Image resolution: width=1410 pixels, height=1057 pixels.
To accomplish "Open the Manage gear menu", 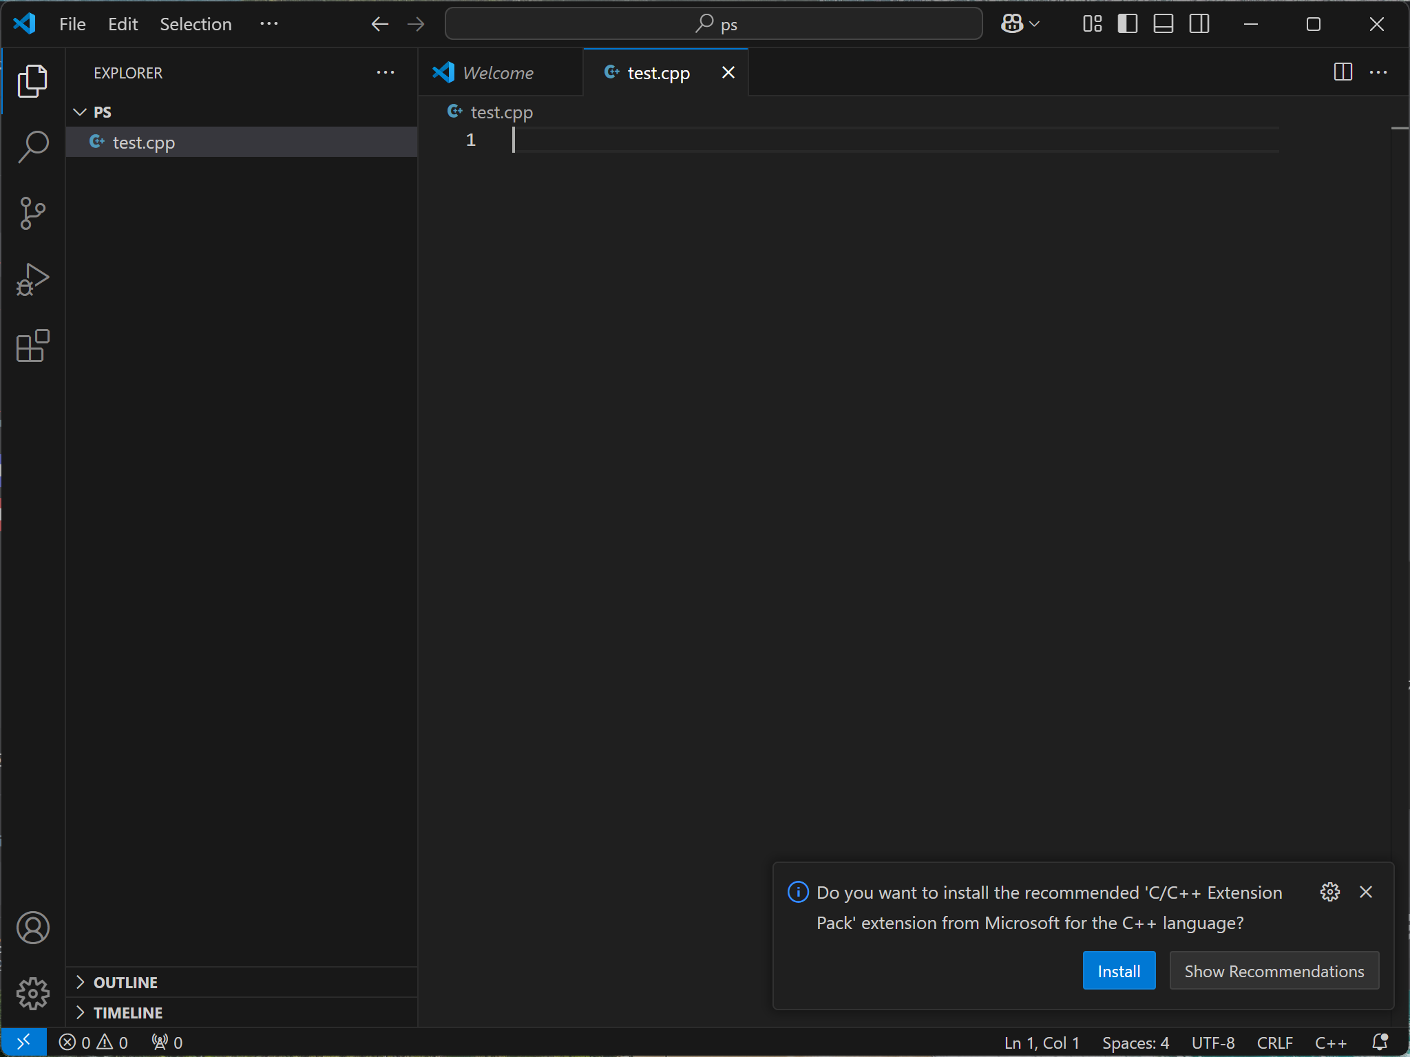I will click(x=32, y=994).
